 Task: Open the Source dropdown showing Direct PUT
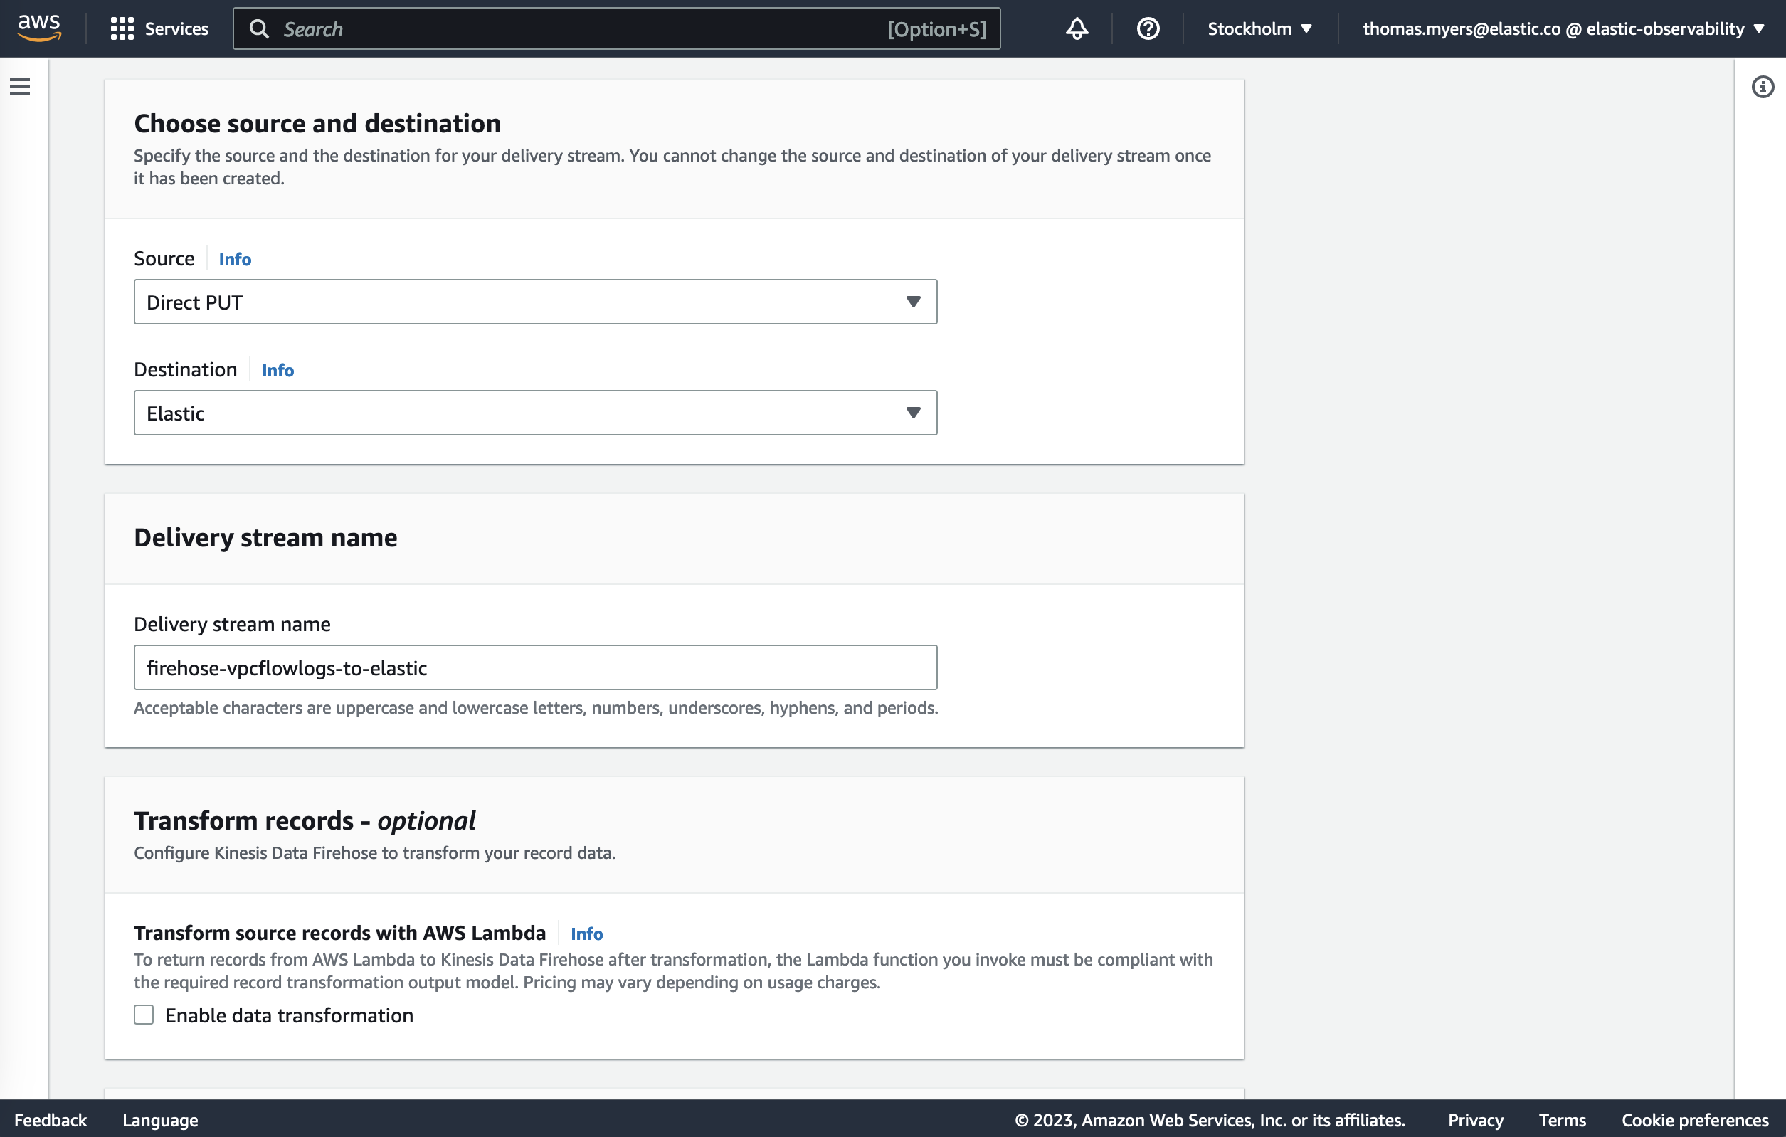tap(536, 302)
